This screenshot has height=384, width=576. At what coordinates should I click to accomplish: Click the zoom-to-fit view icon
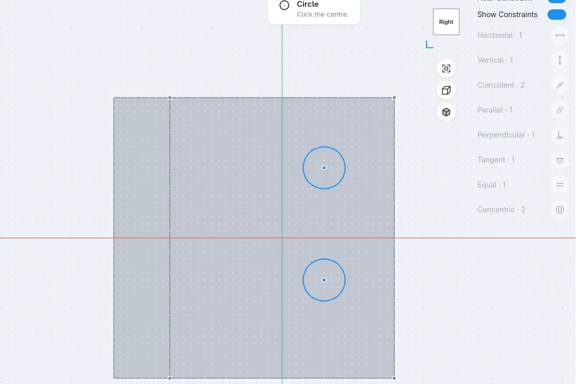point(446,68)
